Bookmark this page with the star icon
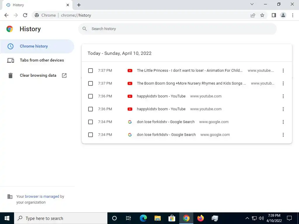Image resolution: width=299 pixels, height=224 pixels. pyautogui.click(x=262, y=15)
